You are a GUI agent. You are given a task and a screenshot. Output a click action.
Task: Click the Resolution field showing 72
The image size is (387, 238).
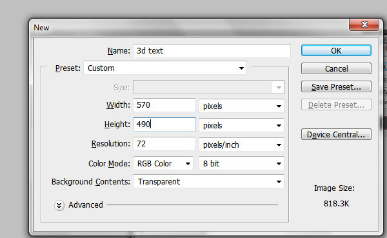coord(164,144)
